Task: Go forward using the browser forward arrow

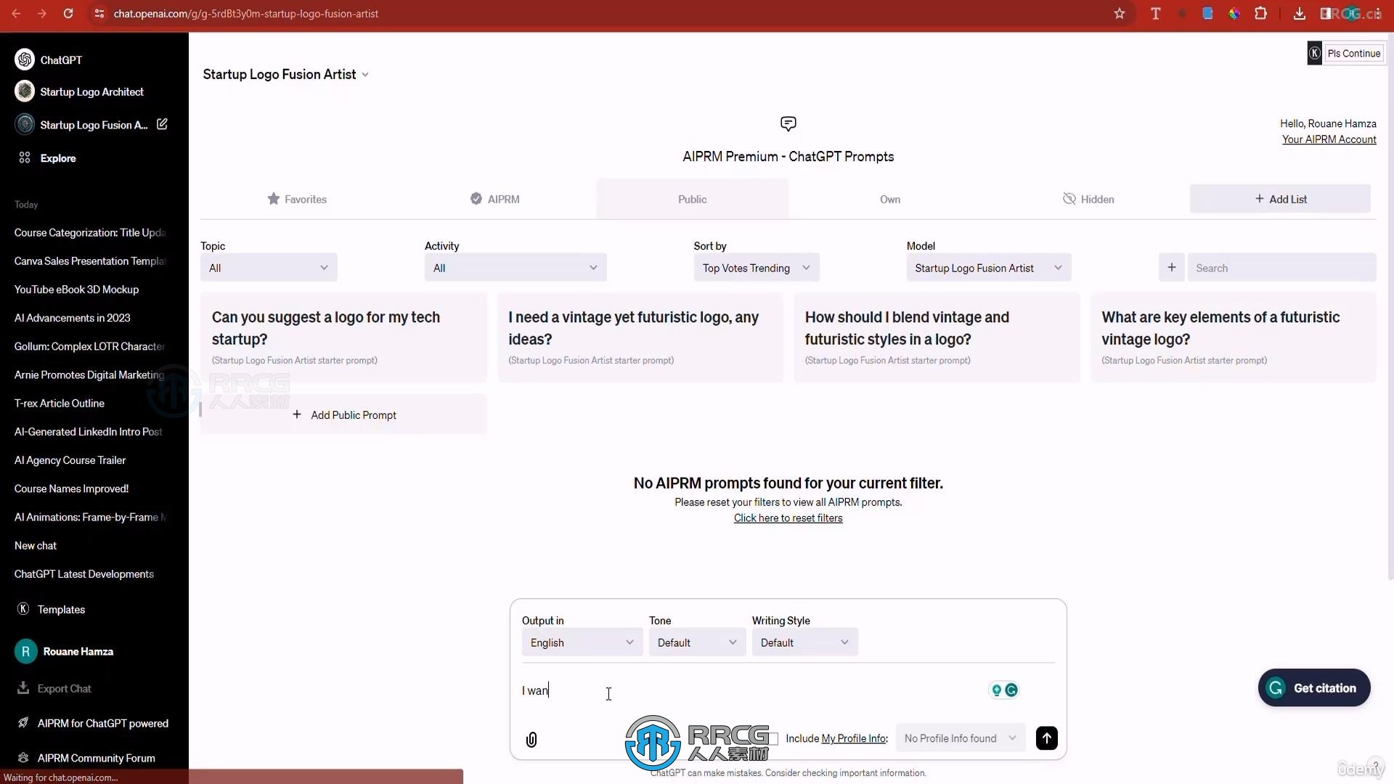Action: [x=42, y=14]
